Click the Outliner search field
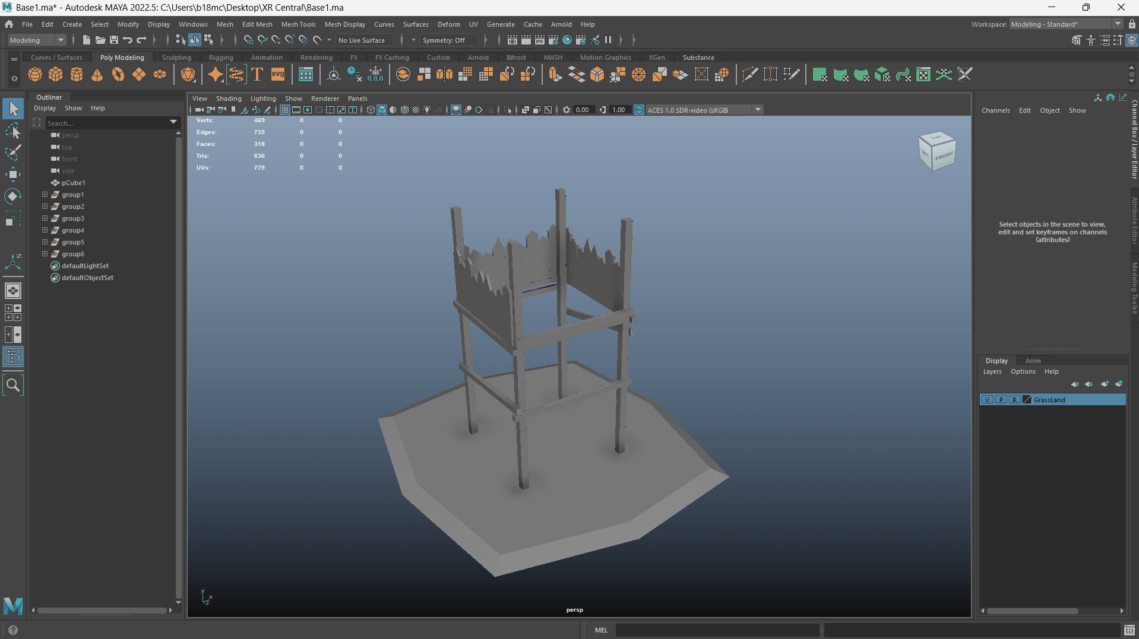 coord(107,123)
